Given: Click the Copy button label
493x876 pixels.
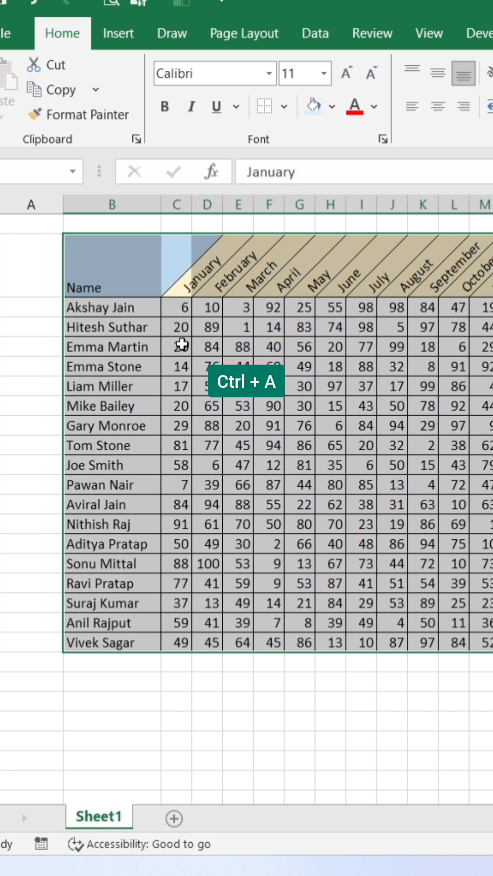Looking at the screenshot, I should (x=61, y=90).
